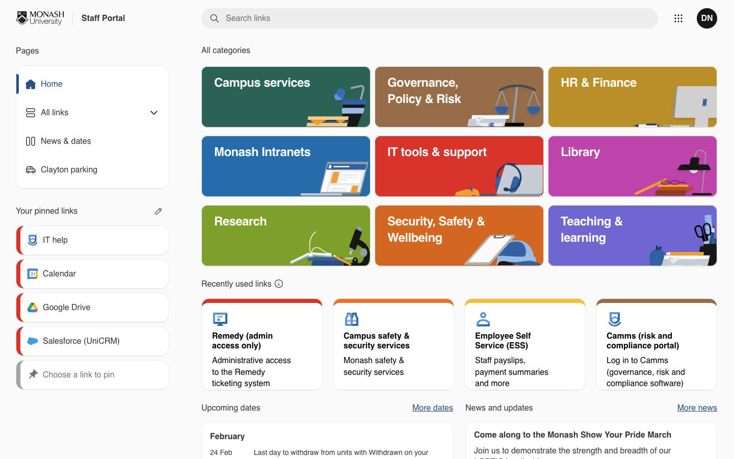Open the Monash Intranets category

286,166
